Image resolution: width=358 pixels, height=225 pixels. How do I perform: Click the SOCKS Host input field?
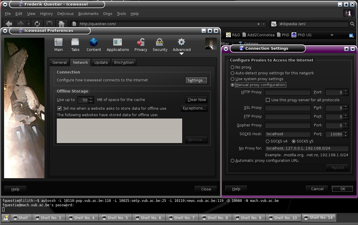[288, 134]
